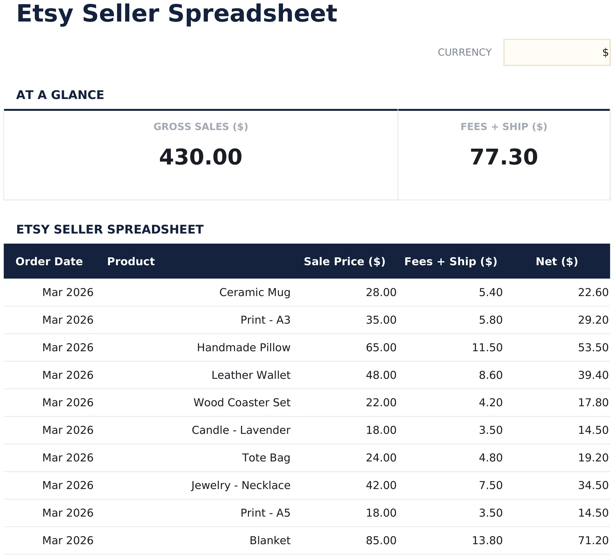Click the 4.20 fees cell
The image size is (614, 558).
point(491,403)
